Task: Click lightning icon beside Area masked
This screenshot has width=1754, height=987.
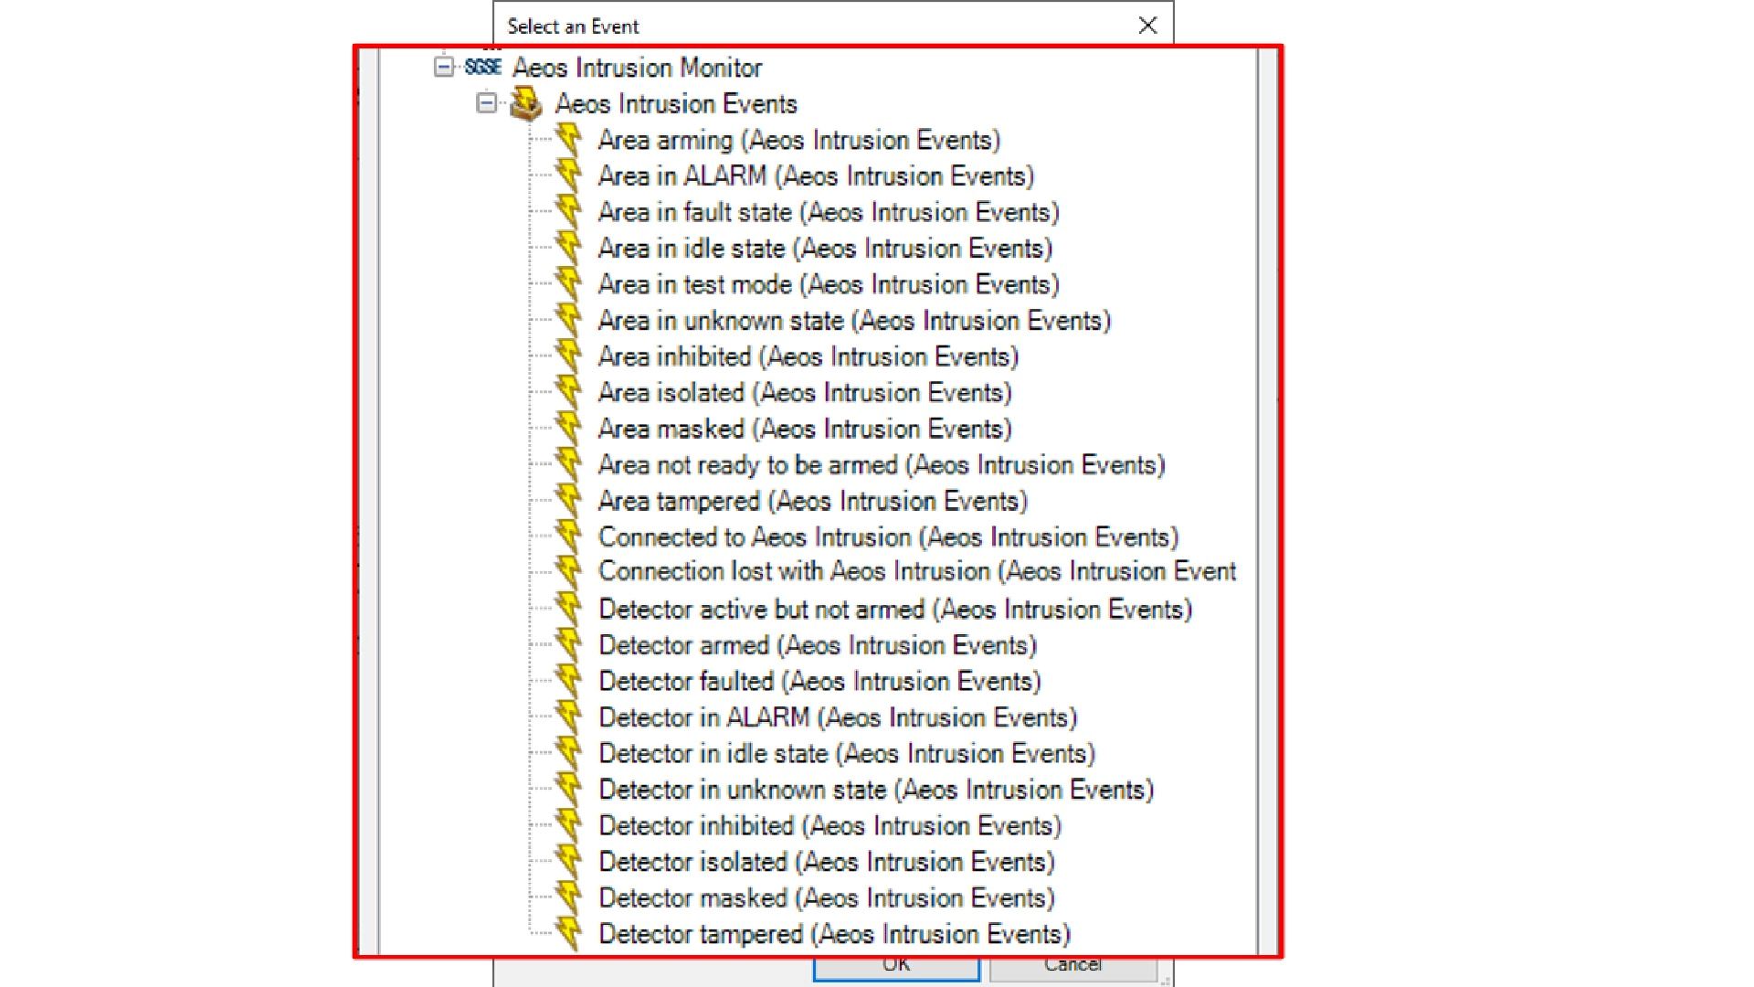Action: click(x=568, y=429)
